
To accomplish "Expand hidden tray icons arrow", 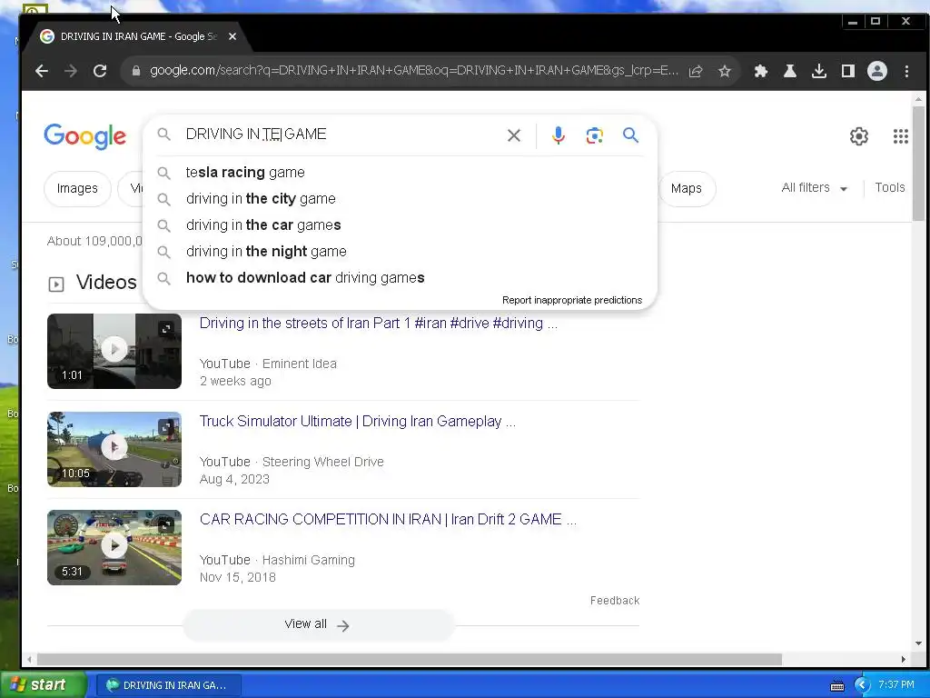I will [862, 685].
